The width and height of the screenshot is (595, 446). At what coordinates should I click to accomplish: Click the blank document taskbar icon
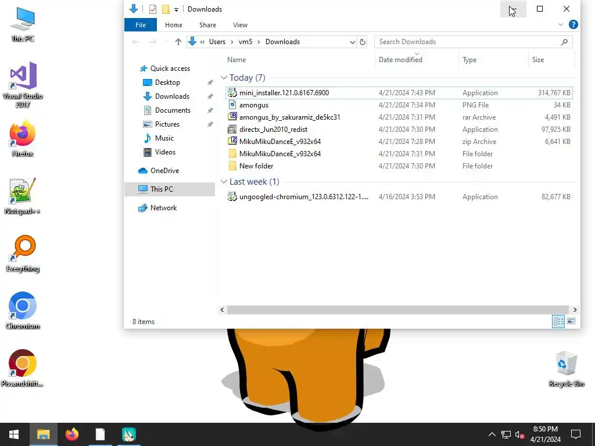[x=100, y=434]
